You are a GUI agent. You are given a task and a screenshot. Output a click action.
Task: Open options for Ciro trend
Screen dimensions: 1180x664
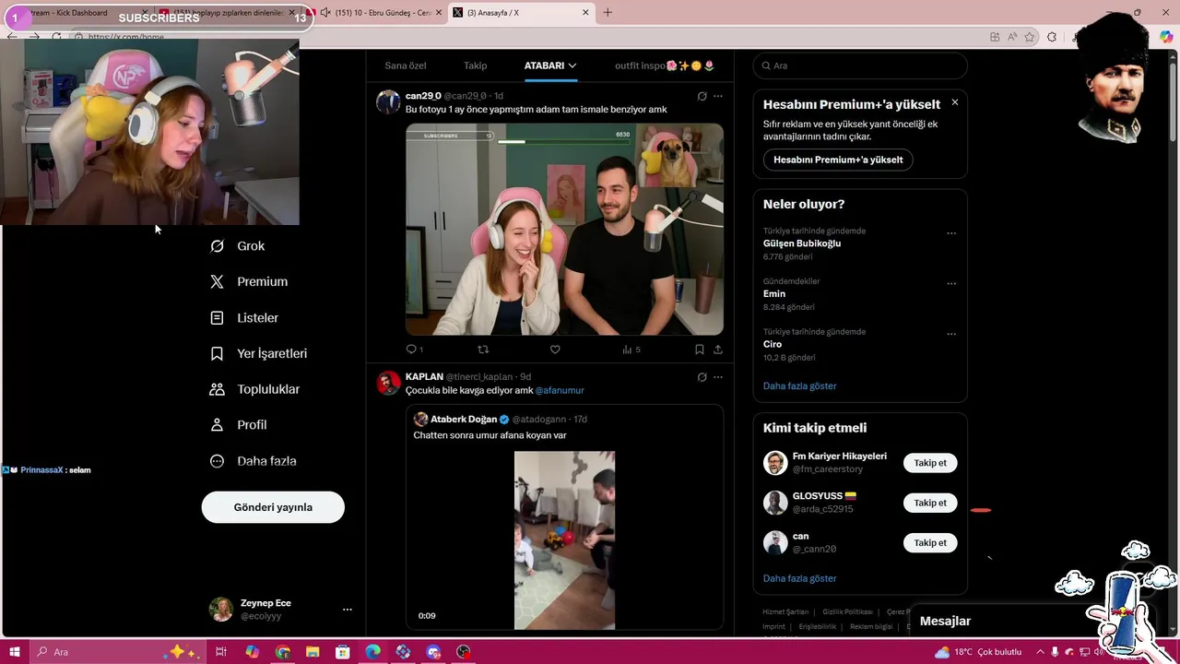click(951, 334)
